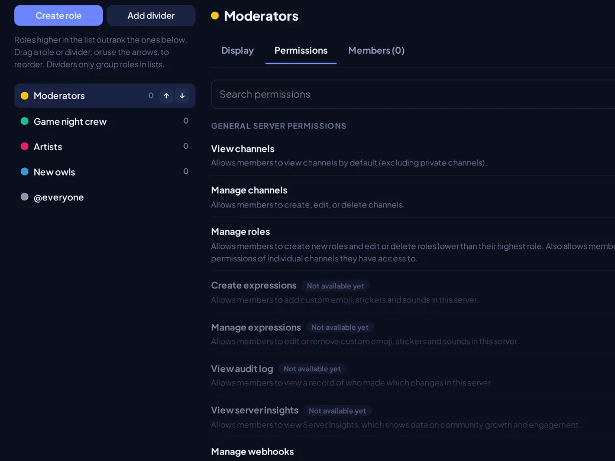Click the GENERAL SERVER PERMISSIONS heading
Screen dimensions: 615x461
pyautogui.click(x=279, y=126)
